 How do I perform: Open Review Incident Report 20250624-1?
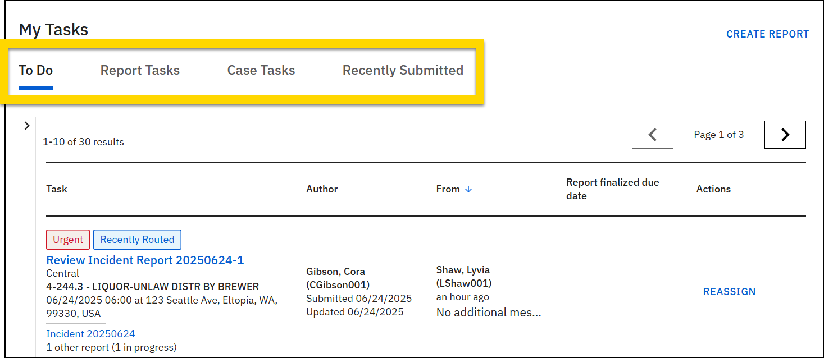(145, 260)
